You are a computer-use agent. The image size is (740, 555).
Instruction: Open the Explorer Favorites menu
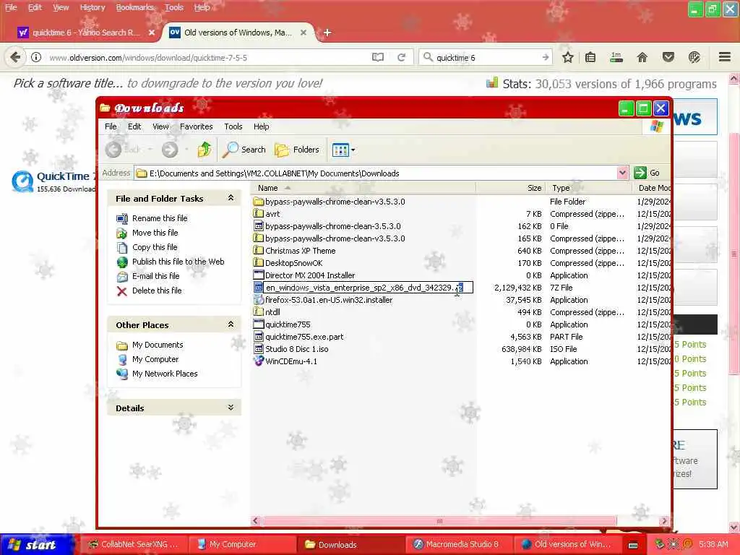(197, 126)
